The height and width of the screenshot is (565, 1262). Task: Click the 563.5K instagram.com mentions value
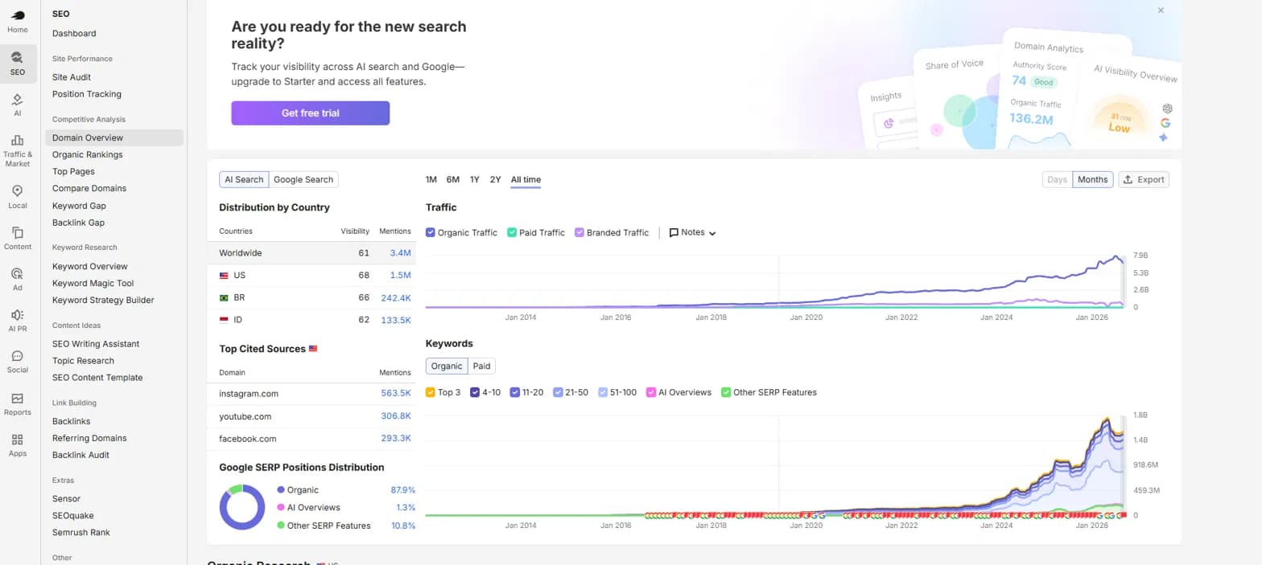tap(396, 394)
